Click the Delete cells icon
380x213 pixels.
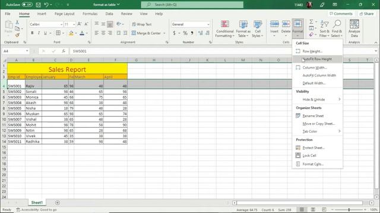[286, 24]
